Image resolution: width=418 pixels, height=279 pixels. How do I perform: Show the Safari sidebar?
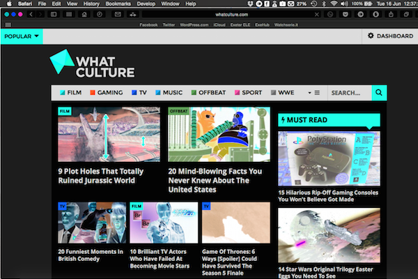pyautogui.click(x=54, y=15)
